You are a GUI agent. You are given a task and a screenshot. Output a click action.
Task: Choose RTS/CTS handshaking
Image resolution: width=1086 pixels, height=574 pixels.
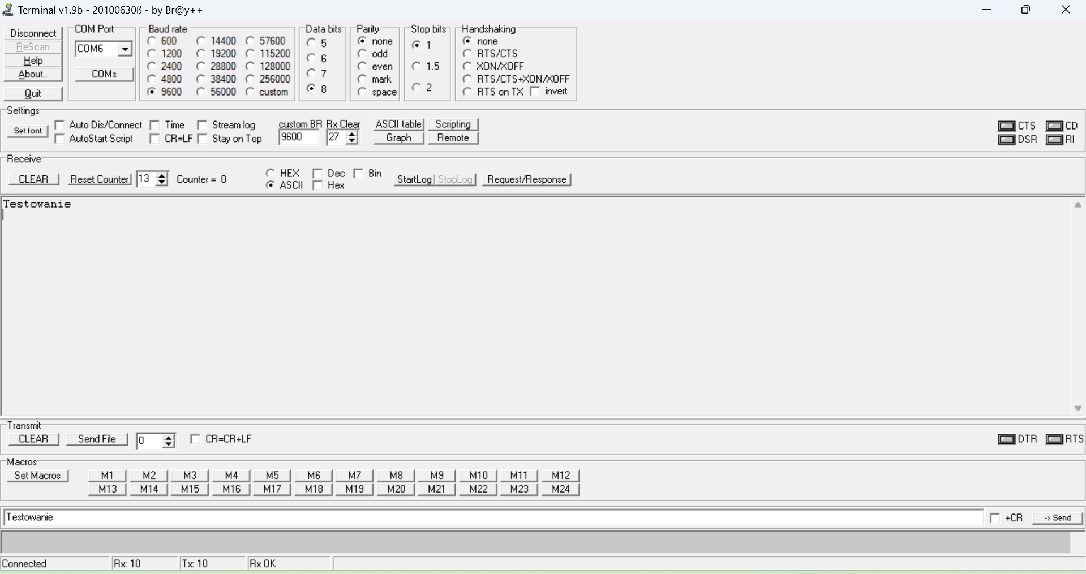pyautogui.click(x=467, y=53)
